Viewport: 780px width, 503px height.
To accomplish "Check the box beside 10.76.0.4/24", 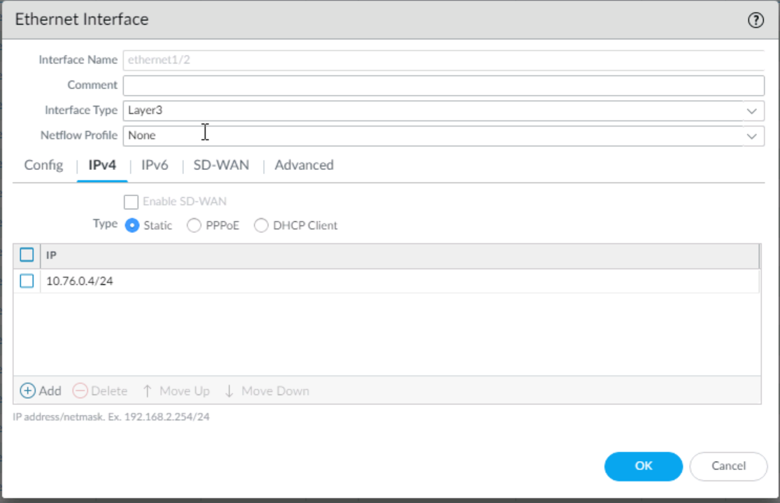I will pos(27,281).
